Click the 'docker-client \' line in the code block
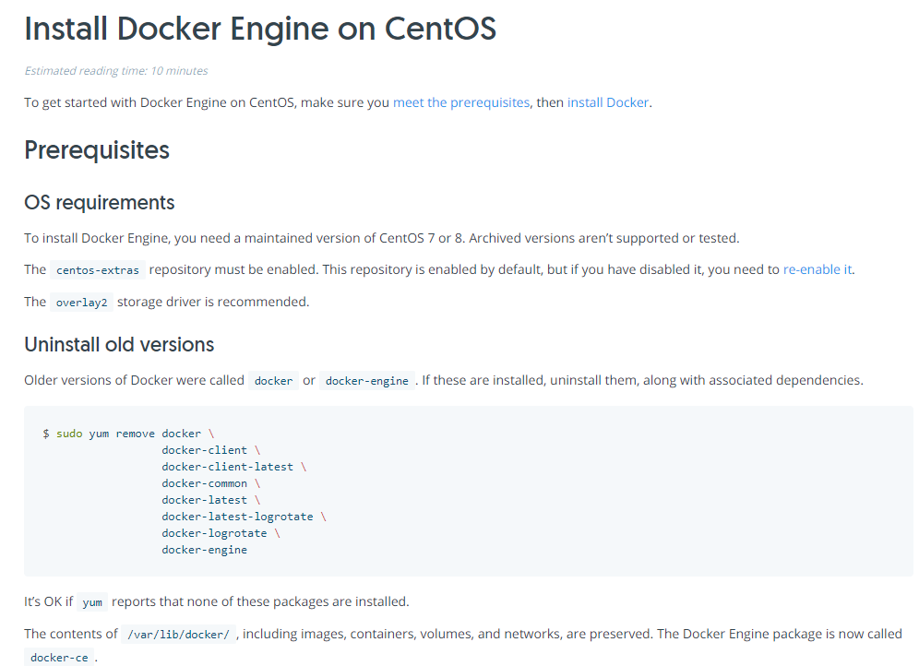 211,450
